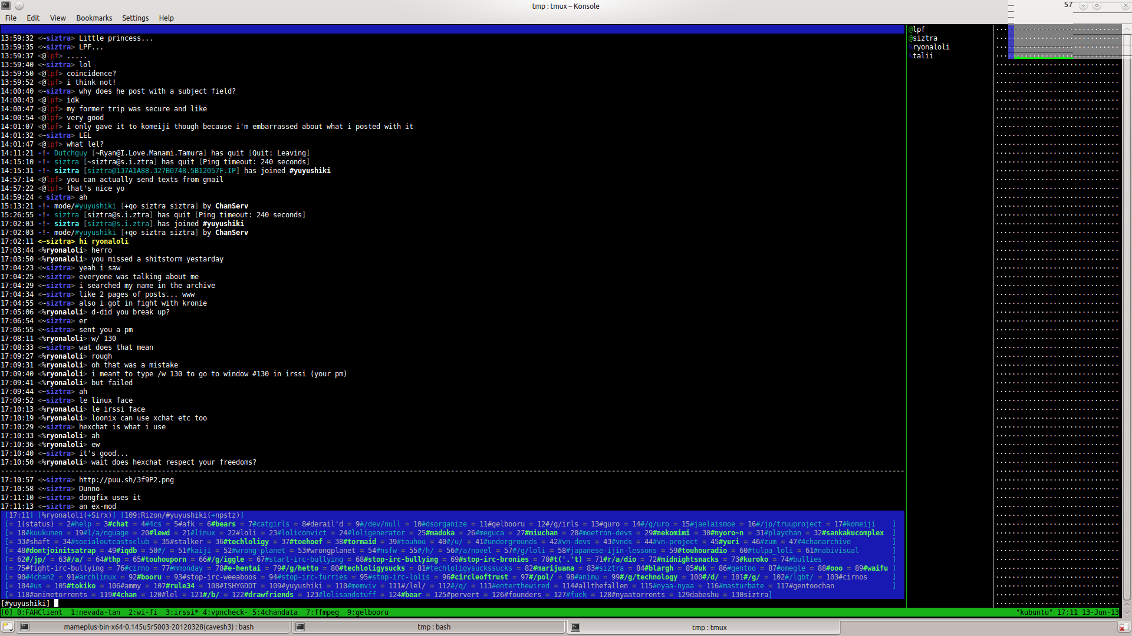Click channel 3#chat in the irssi window list
This screenshot has height=636, width=1132.
pos(116,524)
